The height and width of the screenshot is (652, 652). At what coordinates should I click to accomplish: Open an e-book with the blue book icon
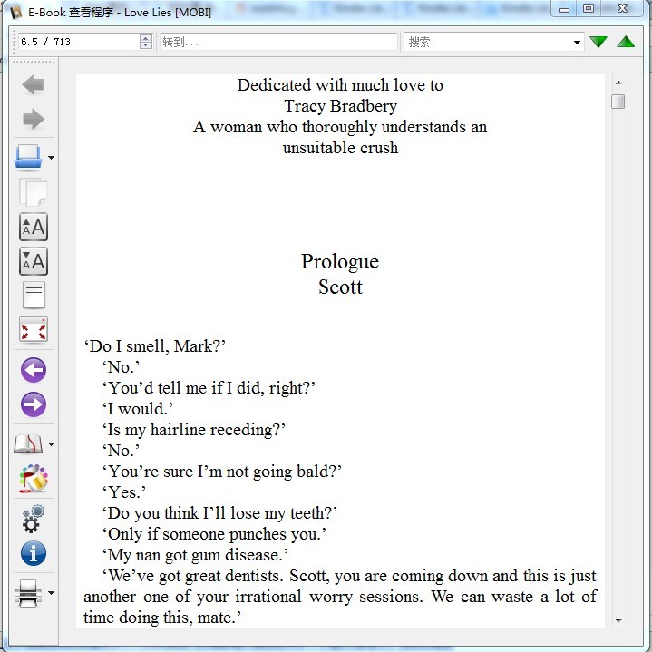coord(29,158)
